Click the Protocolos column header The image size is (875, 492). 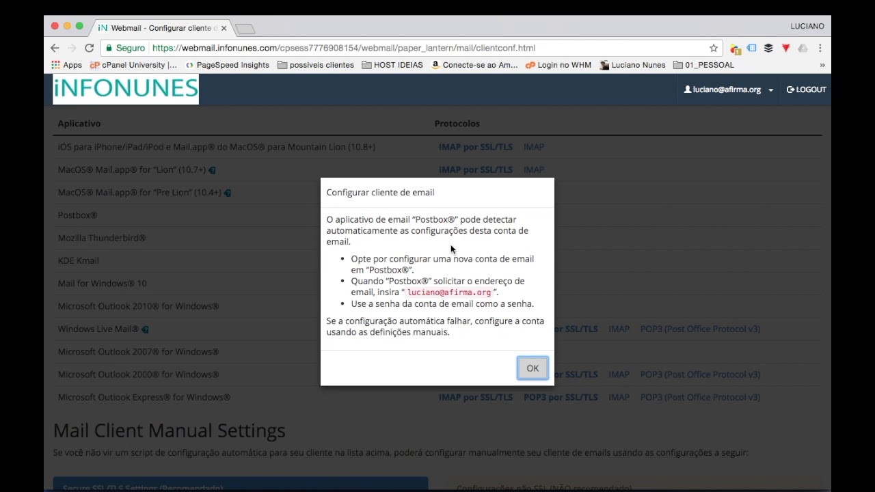[457, 124]
